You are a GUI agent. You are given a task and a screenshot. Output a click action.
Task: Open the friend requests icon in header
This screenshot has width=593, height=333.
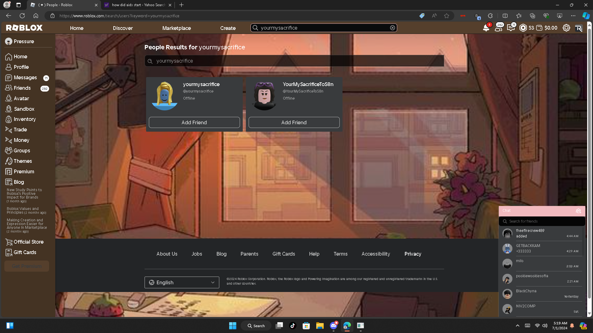[498, 28]
